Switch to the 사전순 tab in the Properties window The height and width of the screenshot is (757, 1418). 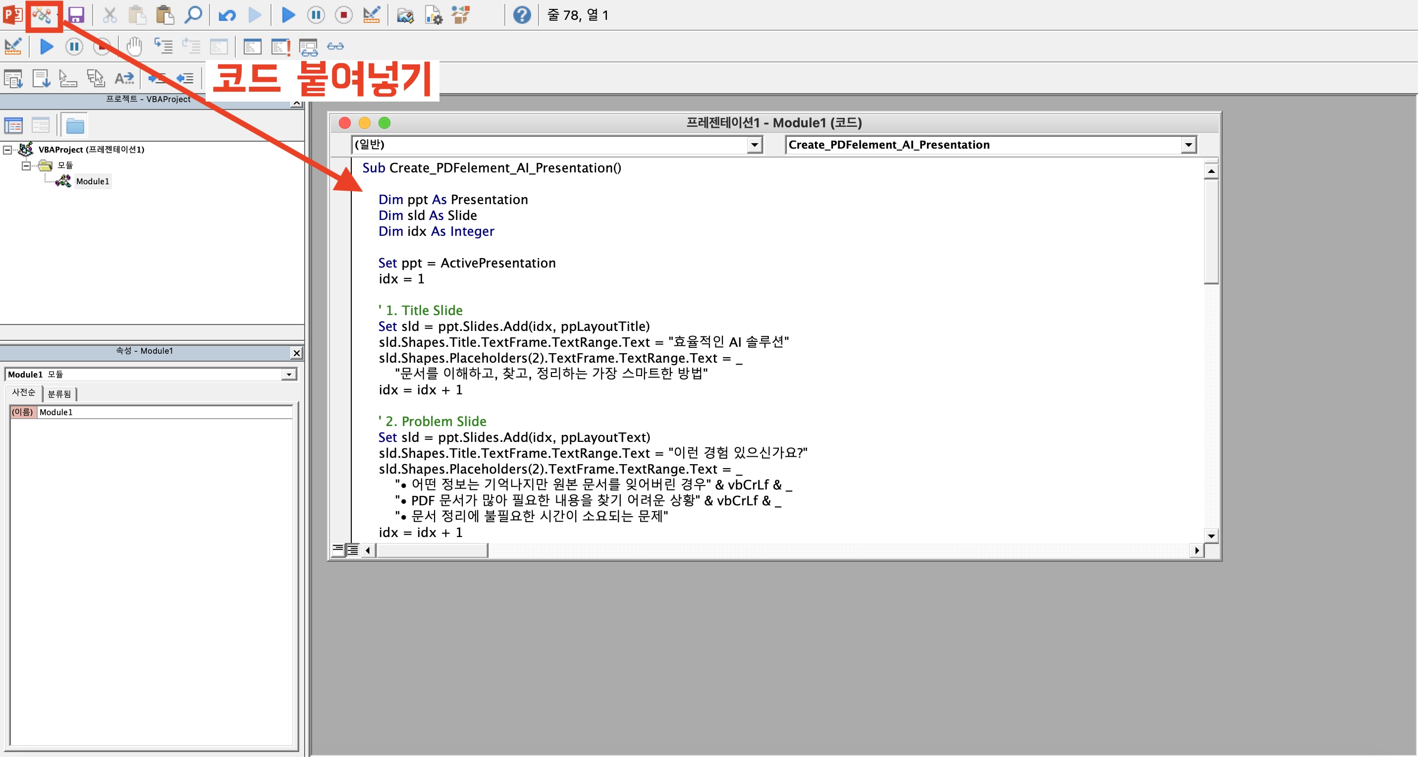[24, 393]
